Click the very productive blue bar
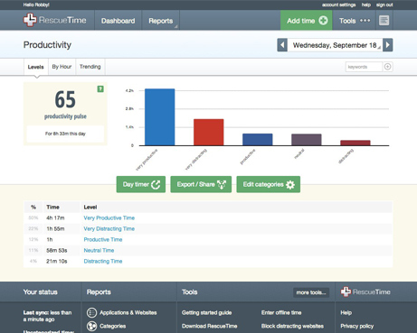This screenshot has width=417, height=333. [160, 117]
